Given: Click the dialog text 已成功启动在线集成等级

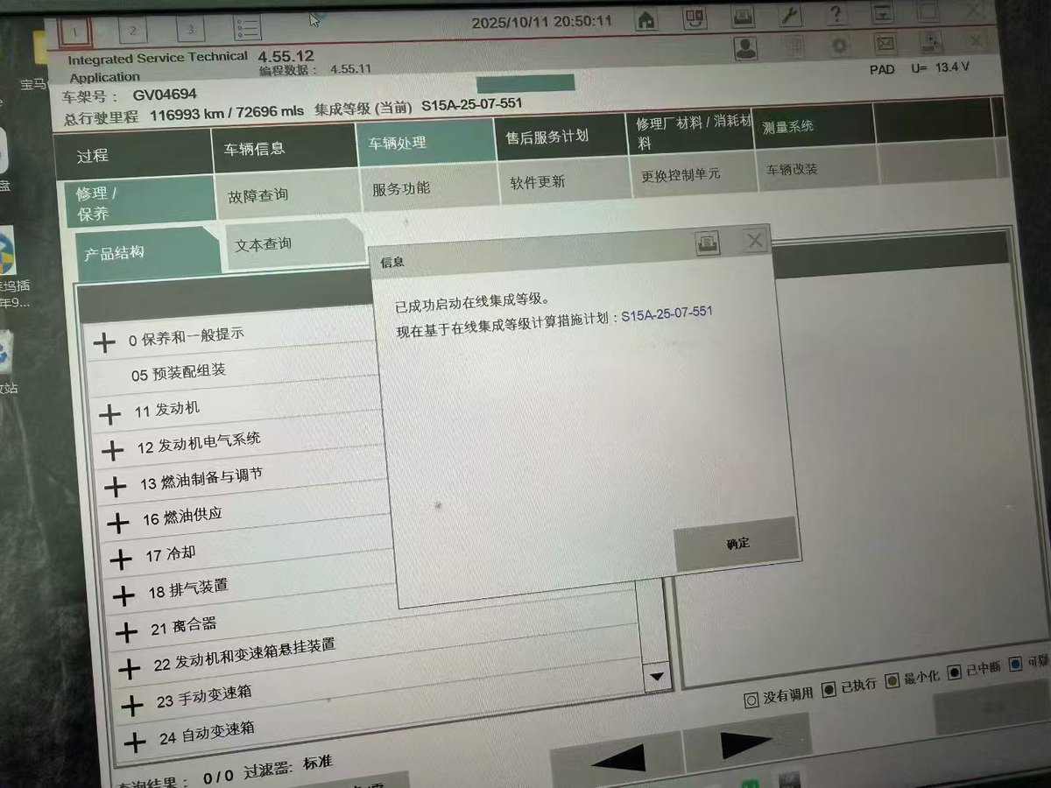Looking at the screenshot, I should (x=472, y=302).
